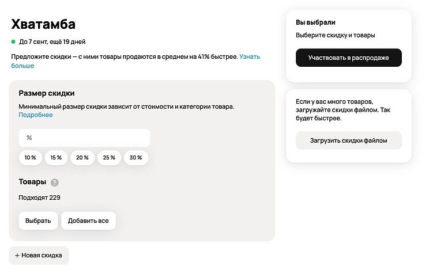Choose the 20 % discount preset
Image resolution: width=433 pixels, height=277 pixels.
(82, 158)
